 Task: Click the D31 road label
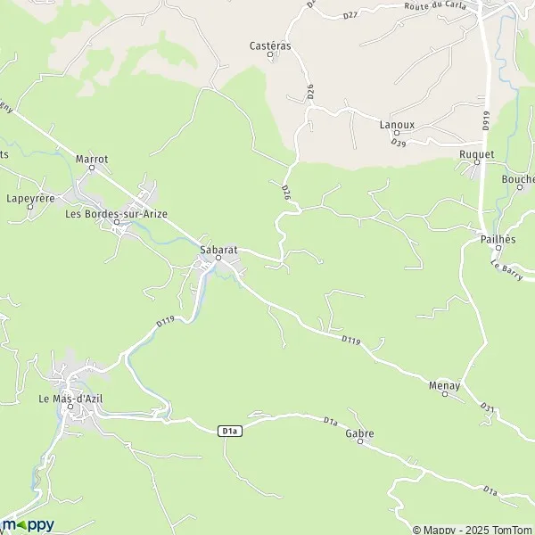(x=487, y=407)
